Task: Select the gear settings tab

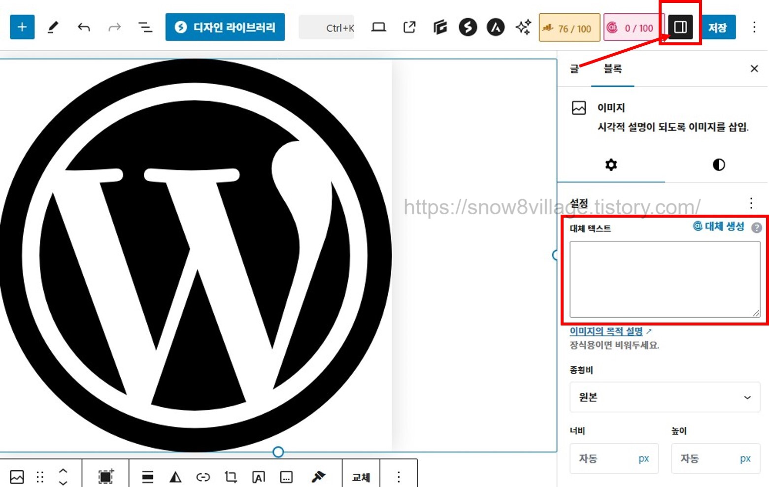Action: [611, 164]
